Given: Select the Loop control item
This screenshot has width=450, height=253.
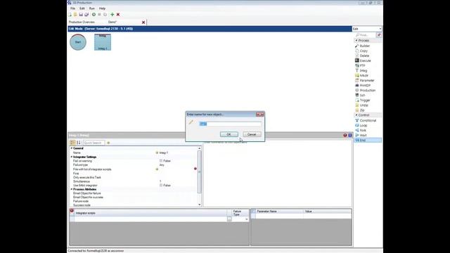Looking at the screenshot, I should [x=363, y=125].
